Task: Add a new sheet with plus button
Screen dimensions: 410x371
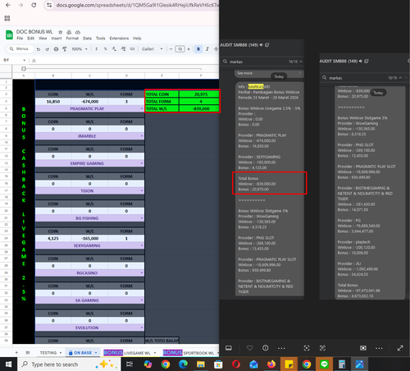Action: tap(16, 352)
